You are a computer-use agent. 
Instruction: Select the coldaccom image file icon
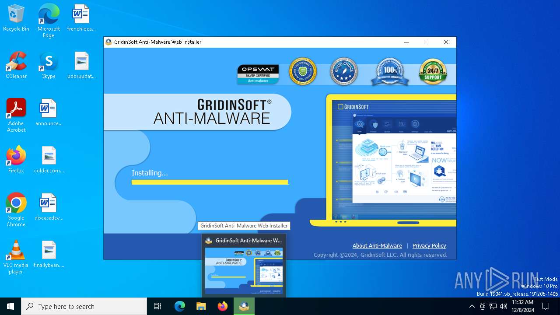[49, 160]
